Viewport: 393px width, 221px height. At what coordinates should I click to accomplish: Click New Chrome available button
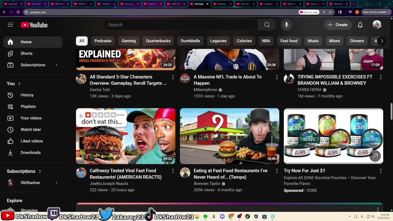(x=375, y=12)
